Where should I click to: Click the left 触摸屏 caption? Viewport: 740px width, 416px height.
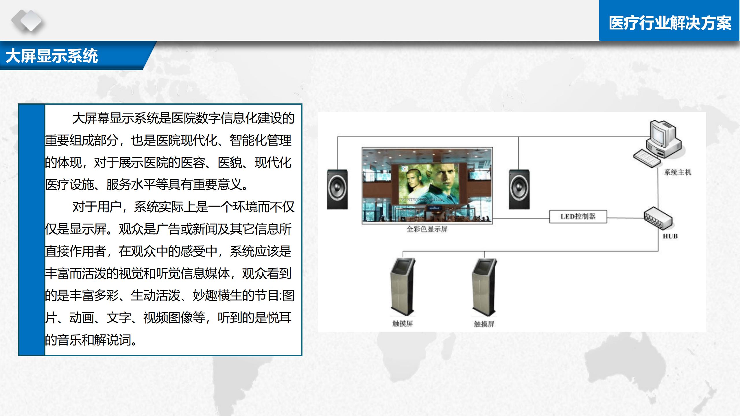point(402,324)
